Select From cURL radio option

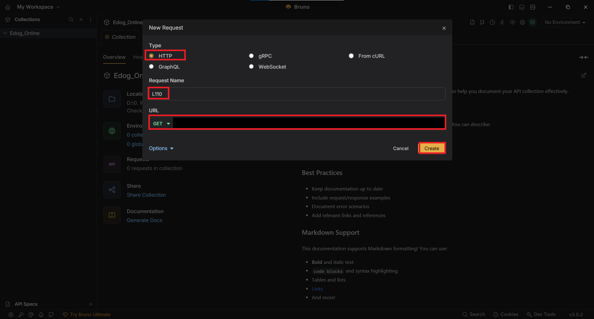pyautogui.click(x=351, y=56)
